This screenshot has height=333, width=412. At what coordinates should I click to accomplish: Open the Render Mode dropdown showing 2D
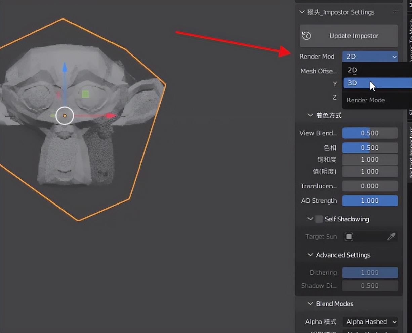click(370, 57)
